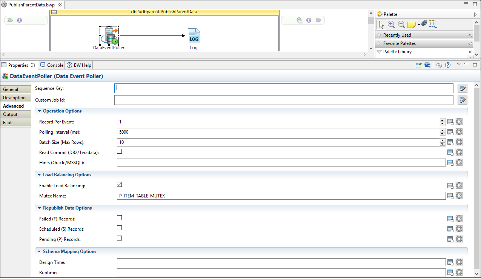Collapse Republish Data Options section

(x=39, y=208)
